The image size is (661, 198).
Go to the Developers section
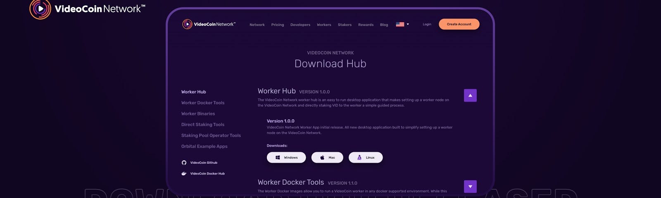300,25
